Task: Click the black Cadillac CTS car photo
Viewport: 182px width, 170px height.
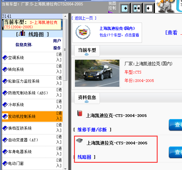Action: (x=97, y=73)
